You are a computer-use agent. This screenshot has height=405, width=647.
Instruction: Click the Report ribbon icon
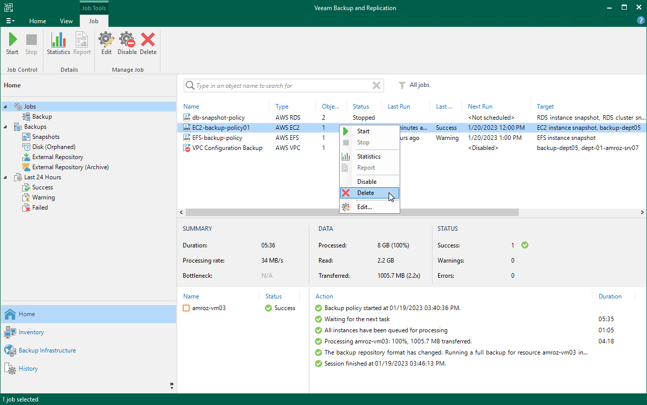(x=82, y=44)
